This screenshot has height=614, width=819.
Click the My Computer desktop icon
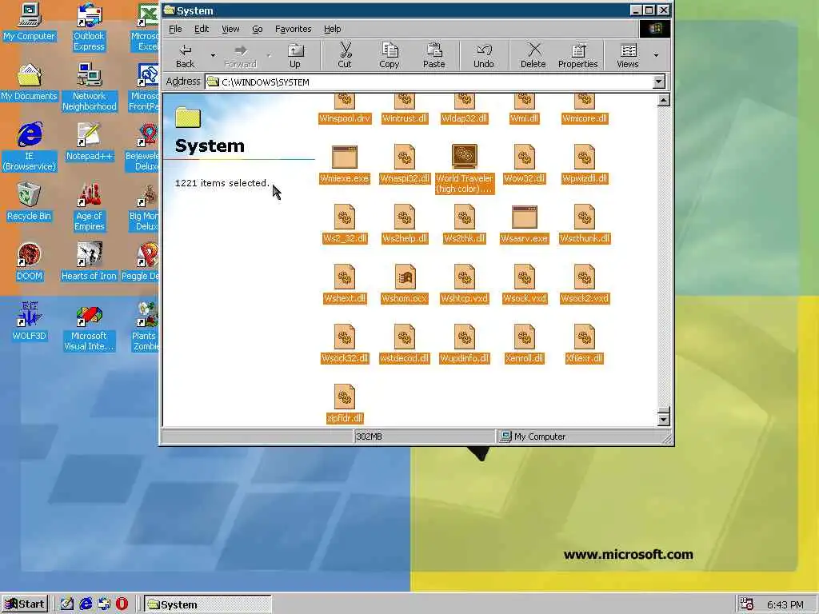pyautogui.click(x=30, y=22)
